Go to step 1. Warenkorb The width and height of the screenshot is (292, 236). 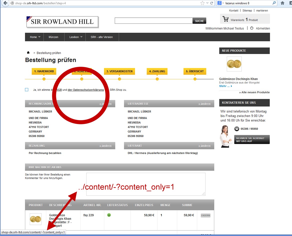pyautogui.click(x=44, y=71)
